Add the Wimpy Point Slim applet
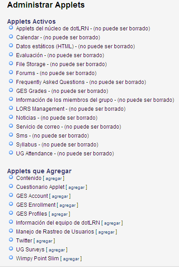179x267 pixels. click(x=71, y=259)
